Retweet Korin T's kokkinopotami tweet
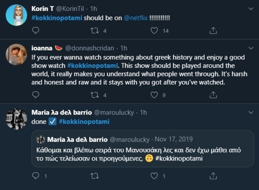This screenshot has width=259, height=190. pos(95,31)
